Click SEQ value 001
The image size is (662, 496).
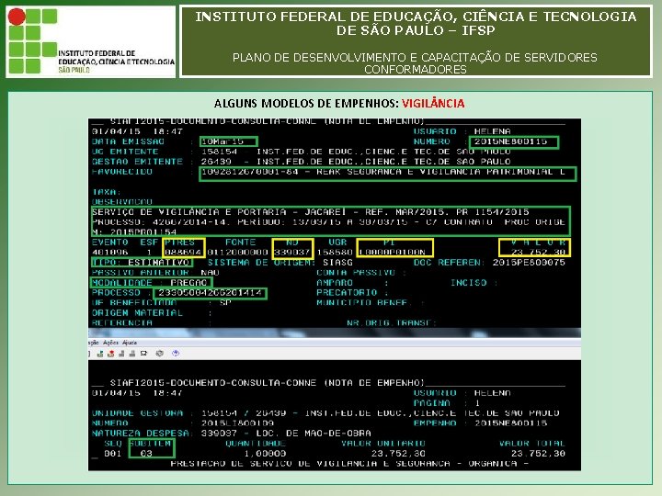(112, 454)
